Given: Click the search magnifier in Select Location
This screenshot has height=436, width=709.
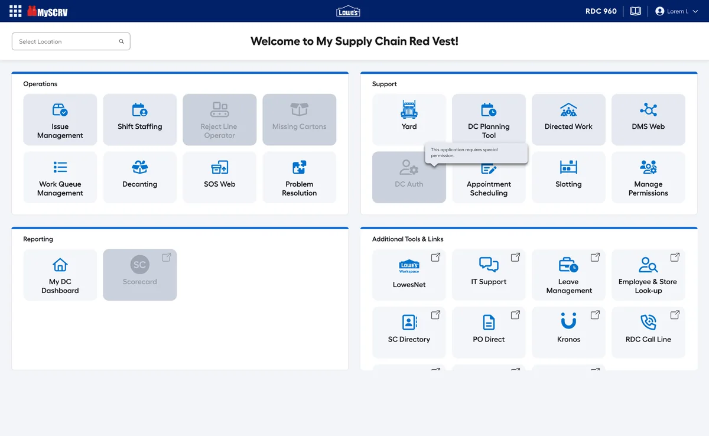Looking at the screenshot, I should [122, 41].
